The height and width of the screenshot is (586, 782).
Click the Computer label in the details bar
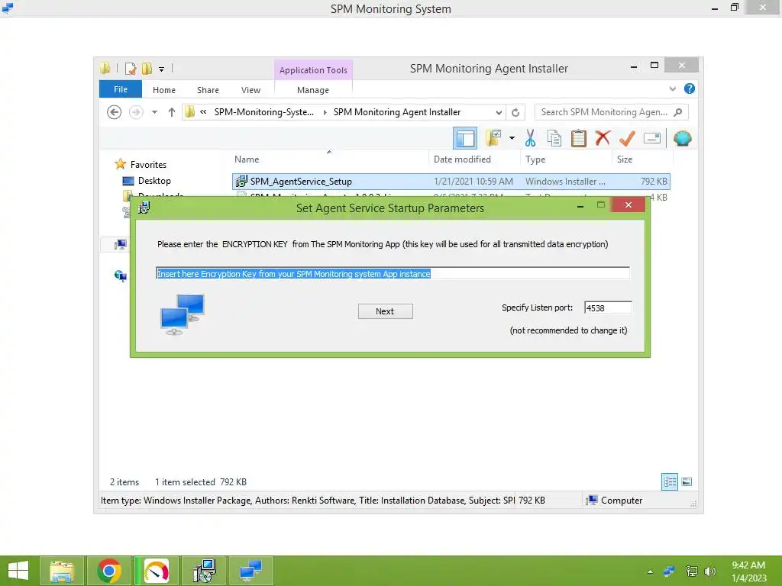[622, 501]
